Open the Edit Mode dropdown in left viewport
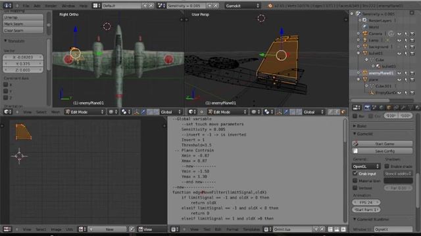The height and width of the screenshot is (236, 421). point(84,112)
